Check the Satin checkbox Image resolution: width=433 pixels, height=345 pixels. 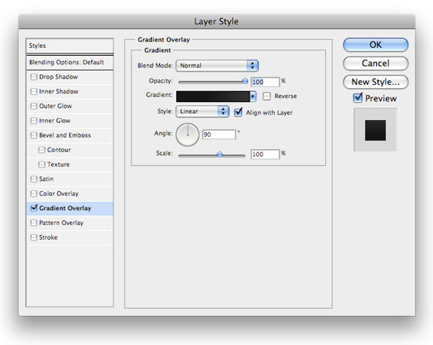tap(34, 179)
